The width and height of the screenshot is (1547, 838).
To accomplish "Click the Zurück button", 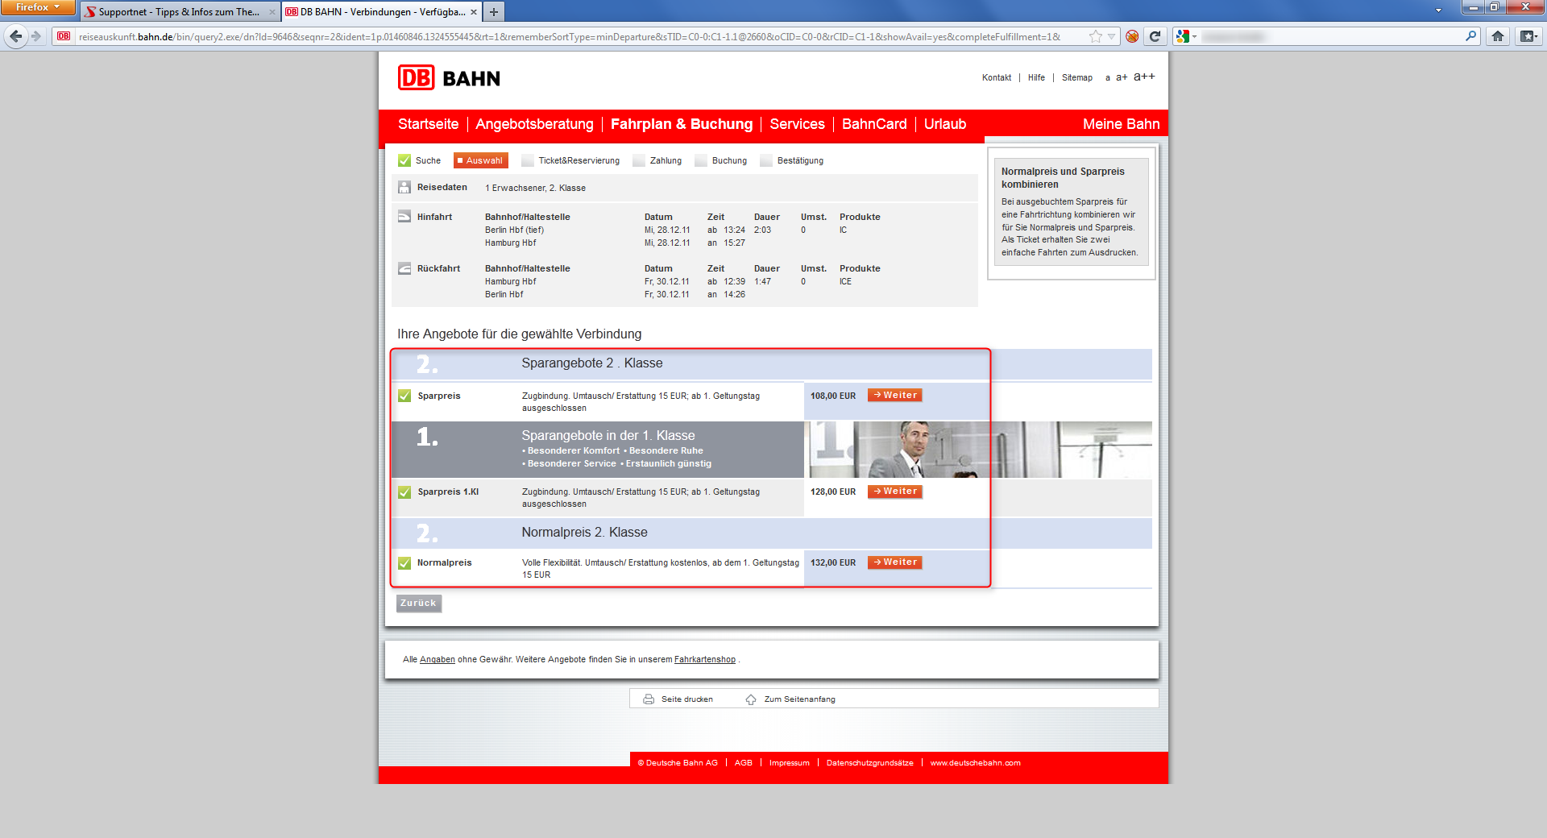I will (419, 604).
